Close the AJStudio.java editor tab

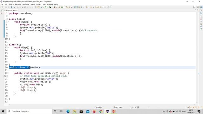pyautogui.click(x=17, y=10)
